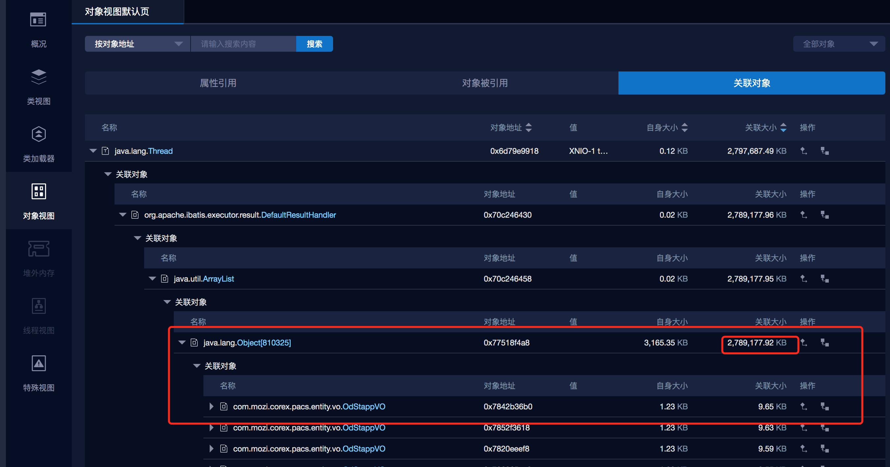Click the tree action icon in the OdStappVO 0x7852f3618 row
The image size is (890, 467).
click(x=825, y=427)
